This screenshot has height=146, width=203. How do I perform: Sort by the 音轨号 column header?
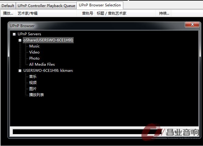pos(86,13)
